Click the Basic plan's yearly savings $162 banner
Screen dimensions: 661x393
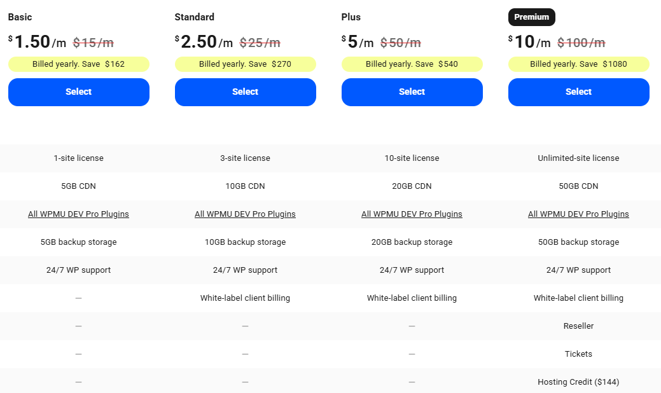pyautogui.click(x=78, y=64)
